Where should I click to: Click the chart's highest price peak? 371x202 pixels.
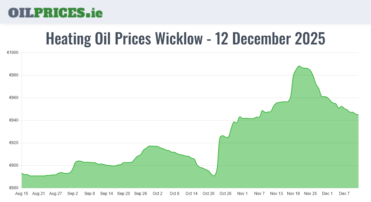(299, 66)
